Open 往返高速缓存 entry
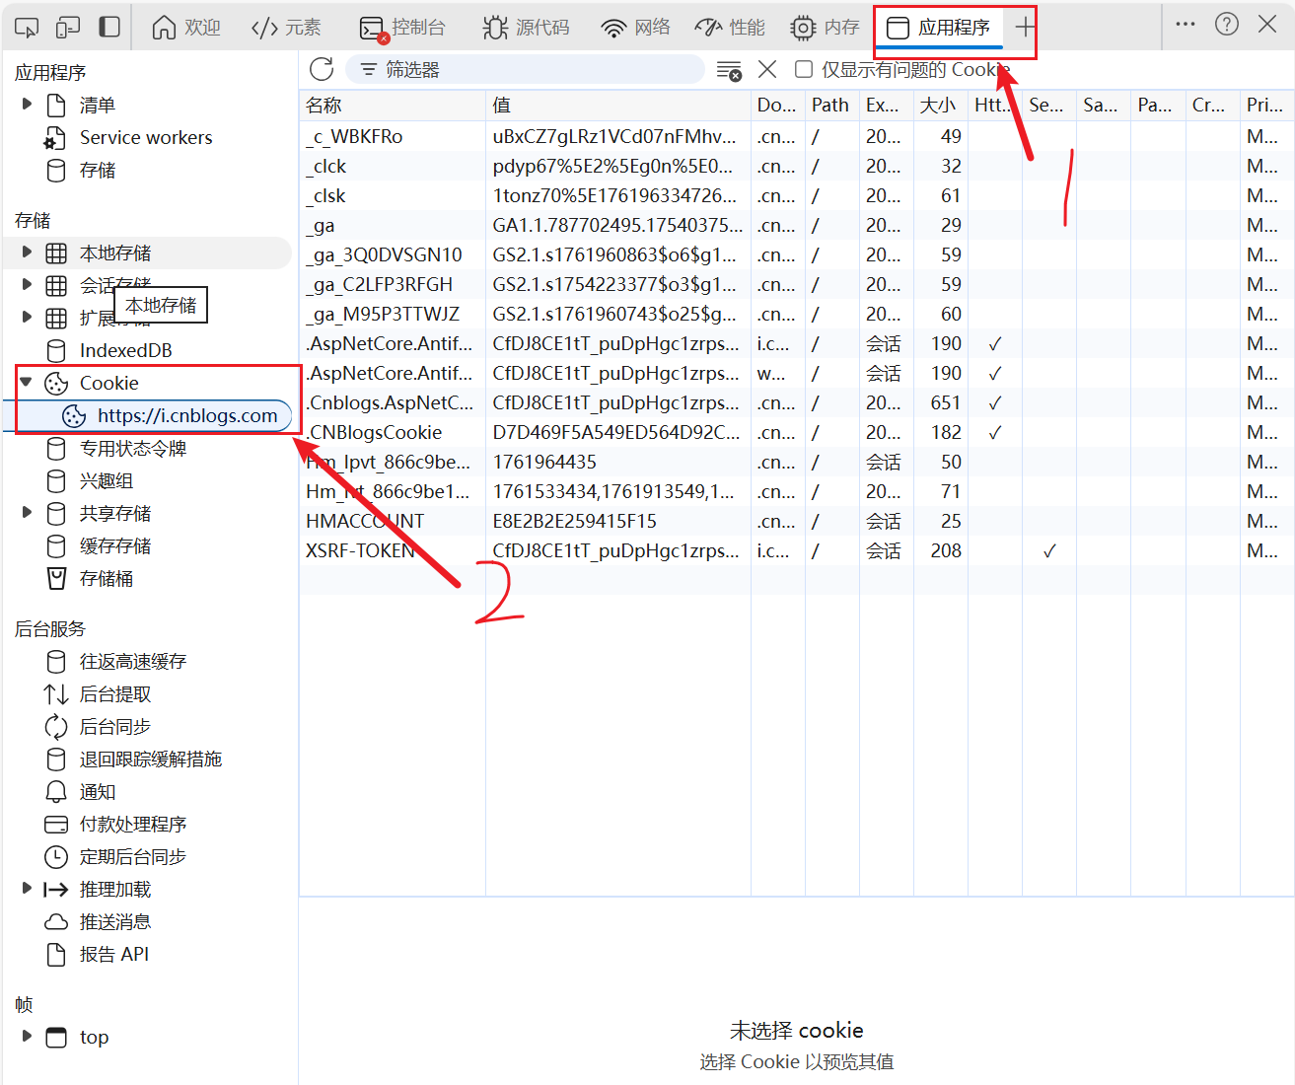1295x1085 pixels. [132, 662]
